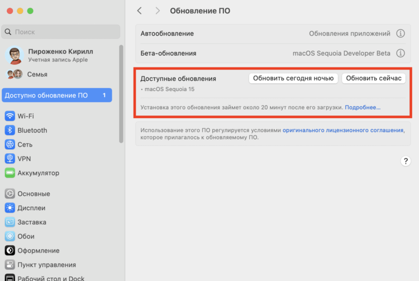Open Wi-Fi settings icon in sidebar
419x281 pixels.
tap(10, 116)
